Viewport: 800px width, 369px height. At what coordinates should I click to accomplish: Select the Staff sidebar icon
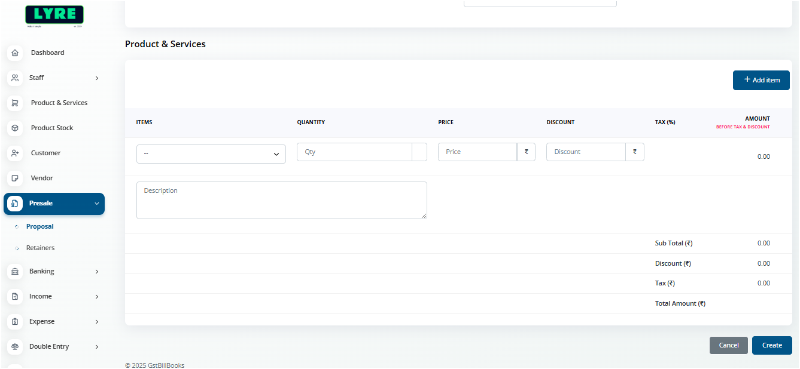pyautogui.click(x=15, y=78)
